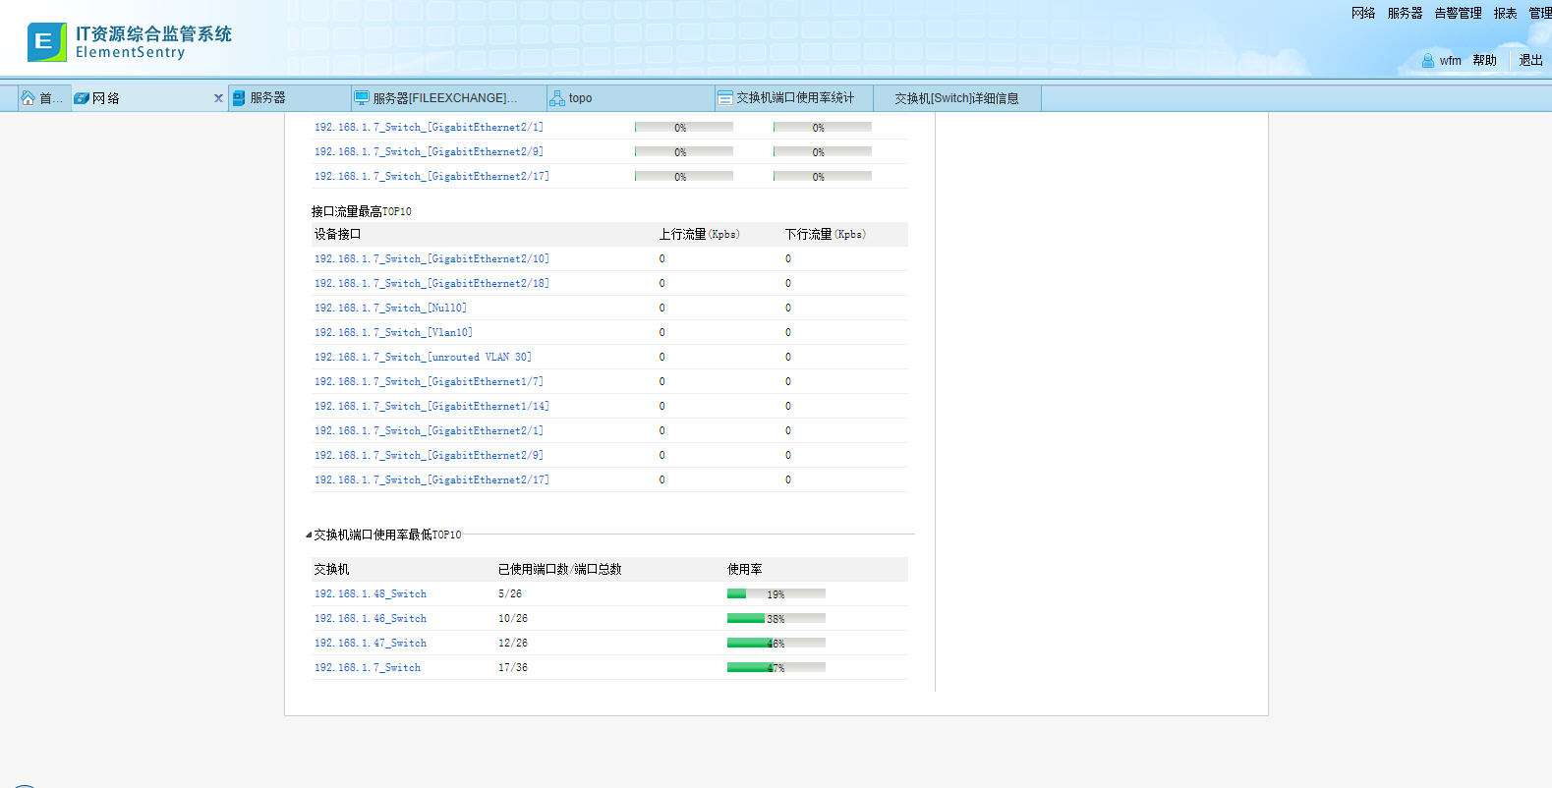Click the 5/26 port count cell
This screenshot has height=788, width=1552.
tap(510, 593)
